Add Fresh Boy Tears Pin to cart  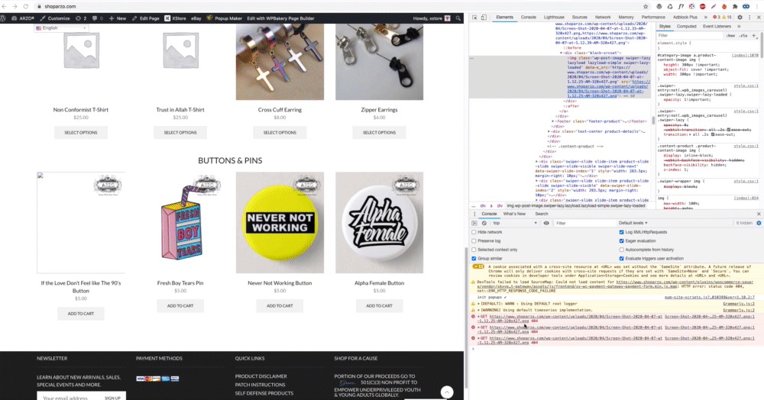(180, 305)
